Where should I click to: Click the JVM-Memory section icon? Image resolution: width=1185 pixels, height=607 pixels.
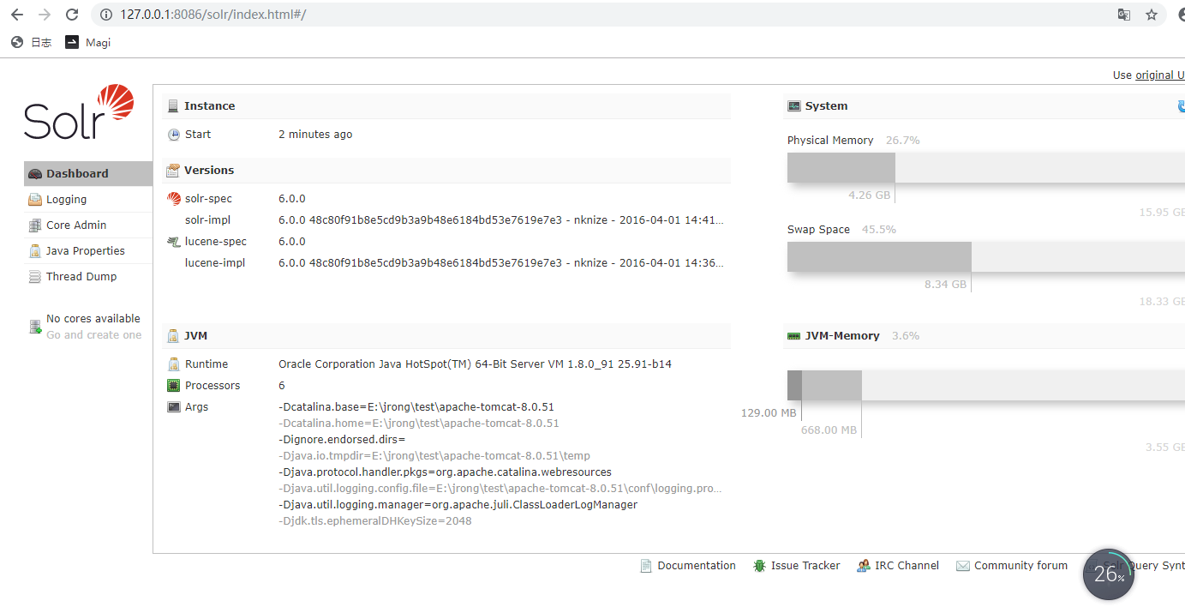(x=793, y=335)
